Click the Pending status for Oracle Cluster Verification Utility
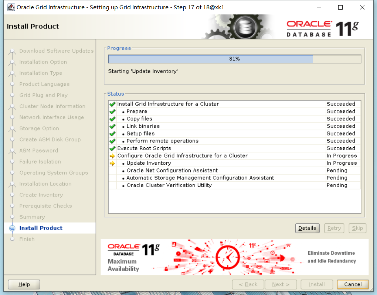 pyautogui.click(x=337, y=185)
